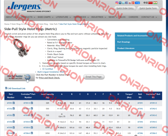This screenshot has height=136, width=168.
Task: Open Multi-Lingual Installation Sheet link
Action: 51,72
